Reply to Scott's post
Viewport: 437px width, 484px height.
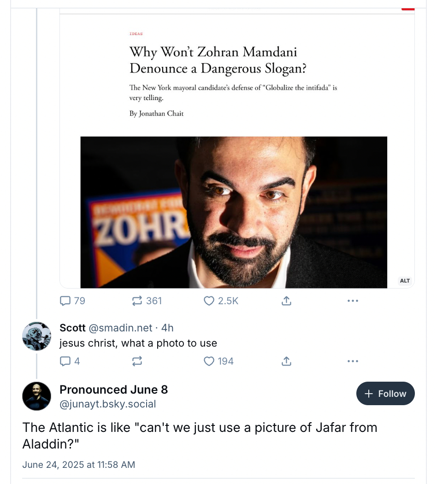pos(65,361)
